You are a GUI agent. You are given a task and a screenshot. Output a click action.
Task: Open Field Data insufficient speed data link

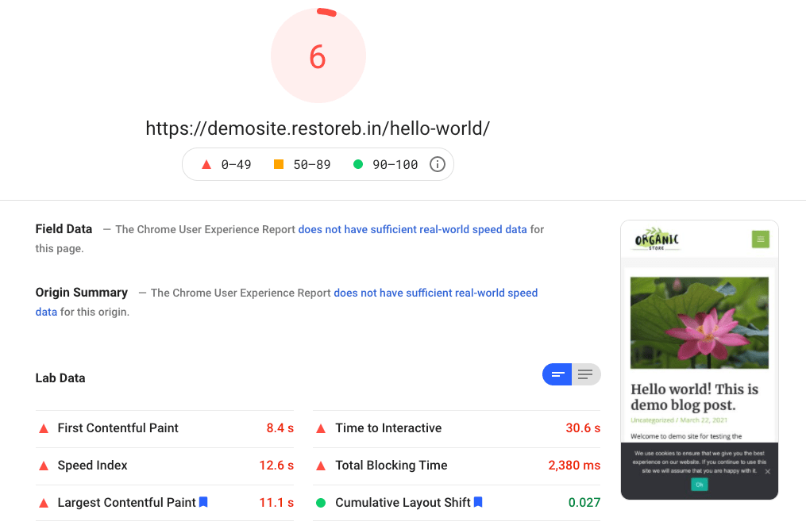(x=412, y=229)
